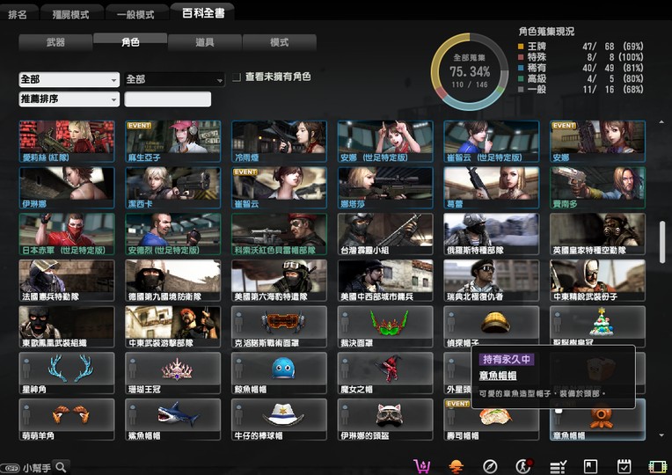
Task: Open the shop cart icon in bottom bar
Action: coord(422,466)
